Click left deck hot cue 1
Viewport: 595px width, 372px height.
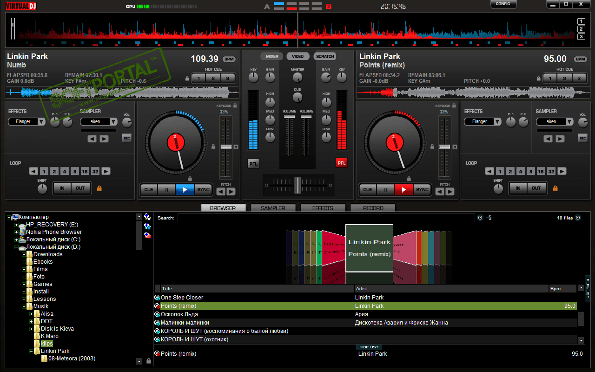(198, 79)
